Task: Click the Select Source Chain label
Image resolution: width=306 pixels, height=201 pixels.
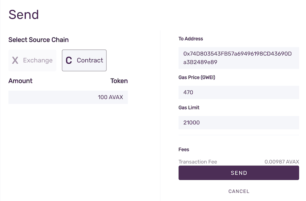Action: [x=39, y=40]
